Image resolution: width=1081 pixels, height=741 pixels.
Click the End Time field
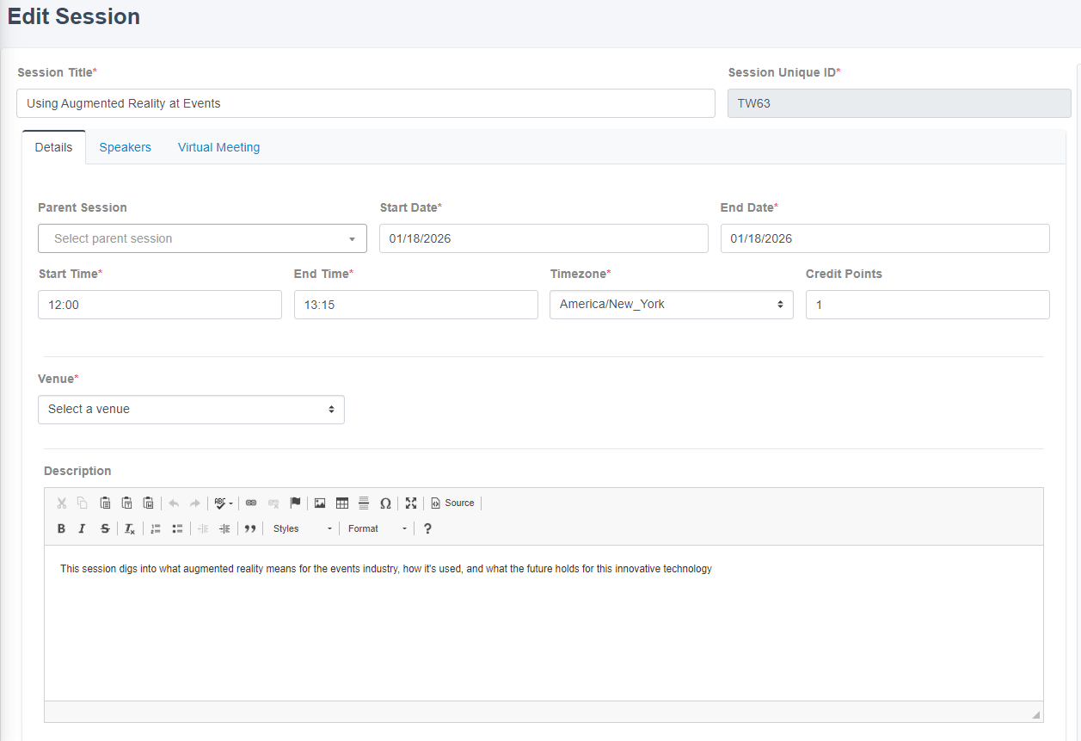[415, 305]
